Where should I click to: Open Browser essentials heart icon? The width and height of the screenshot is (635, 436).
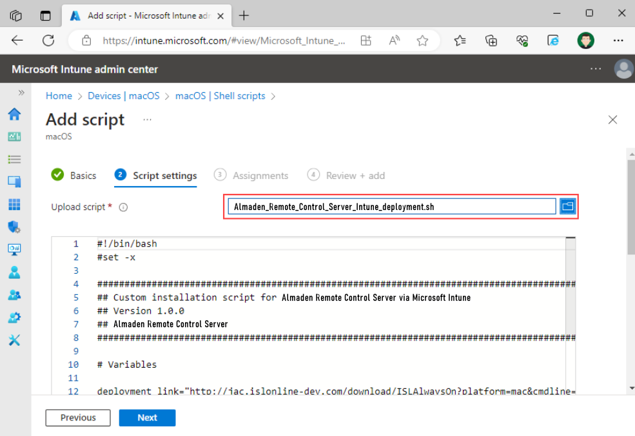tap(522, 41)
